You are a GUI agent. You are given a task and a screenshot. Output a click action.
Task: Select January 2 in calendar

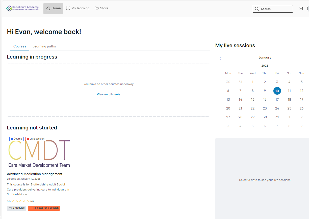pos(265,82)
